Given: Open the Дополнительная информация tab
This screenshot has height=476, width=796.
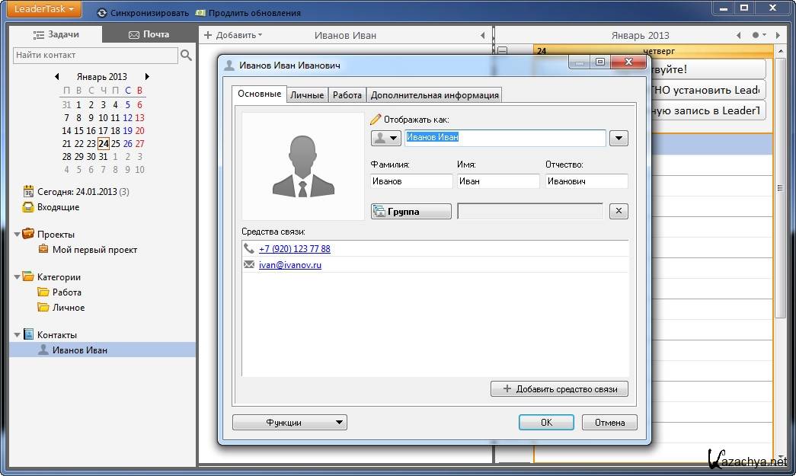Looking at the screenshot, I should point(434,95).
